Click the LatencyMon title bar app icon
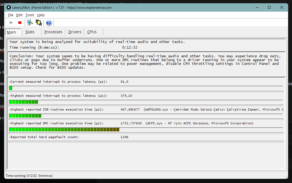 [9, 7]
